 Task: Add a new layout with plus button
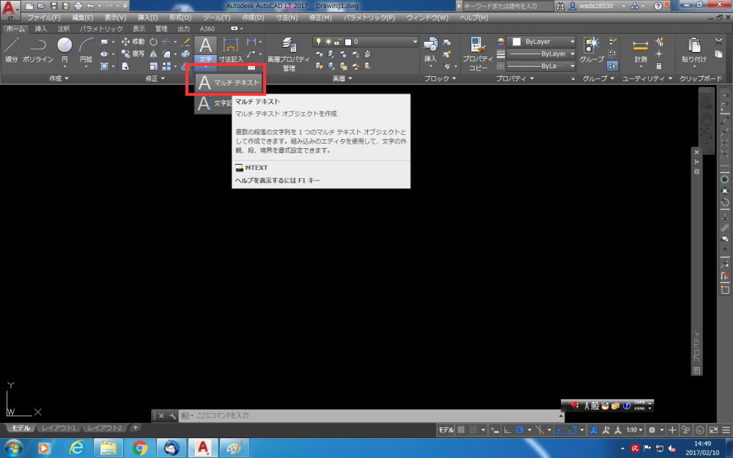point(135,428)
